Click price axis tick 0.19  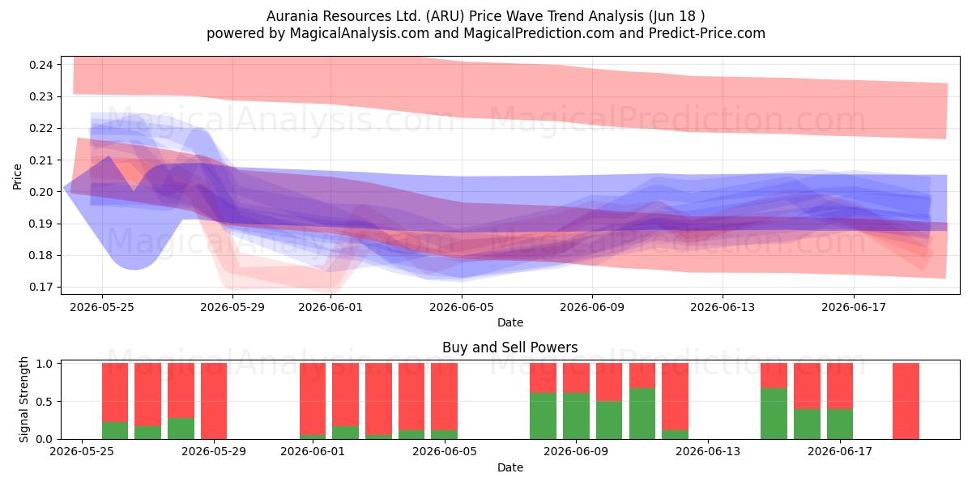pyautogui.click(x=41, y=224)
